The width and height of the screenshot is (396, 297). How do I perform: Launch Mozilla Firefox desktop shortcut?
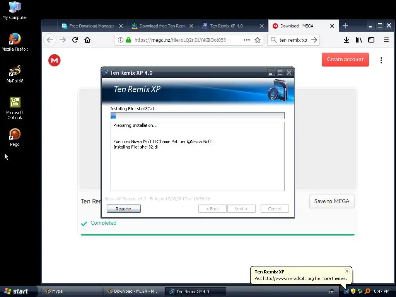pos(15,42)
